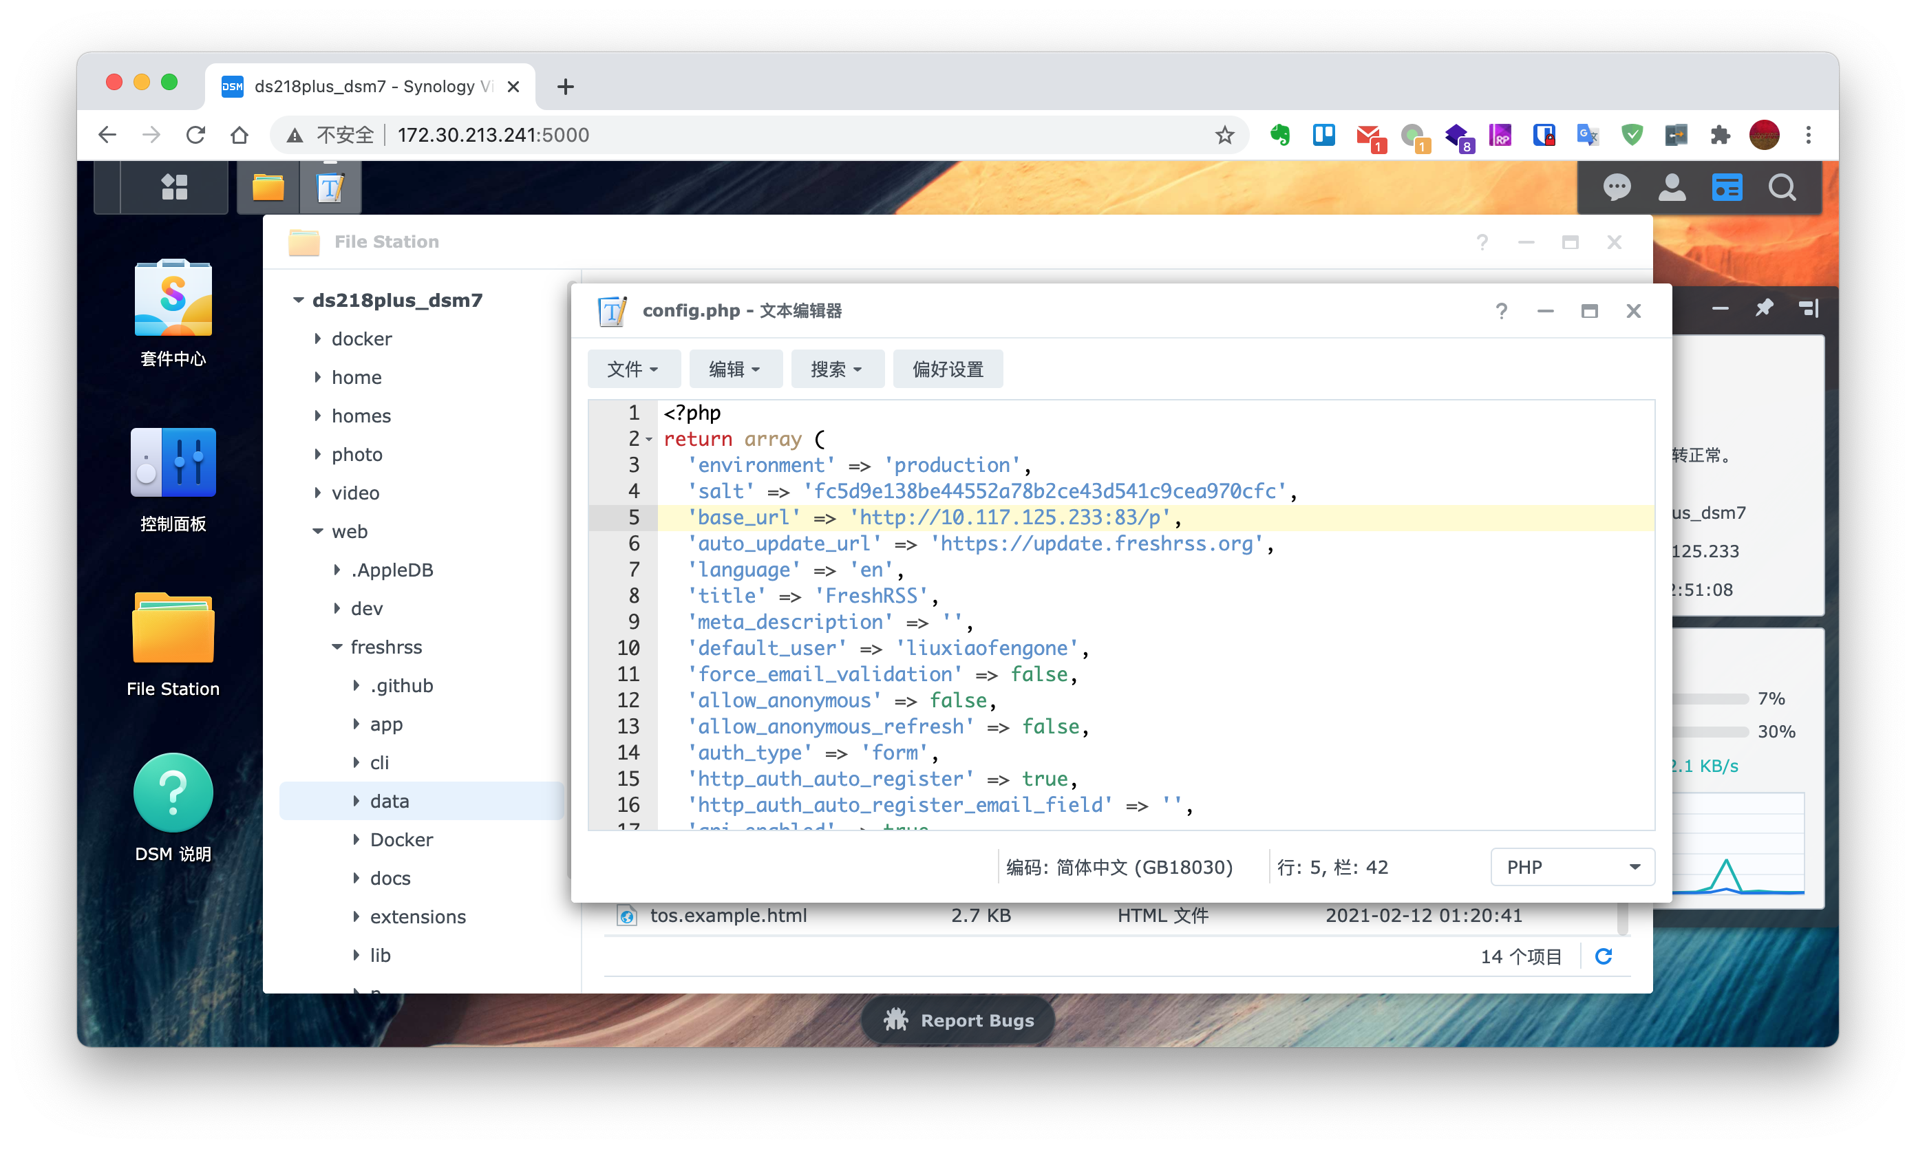
Task: Select the lib folder in tree
Action: (381, 955)
